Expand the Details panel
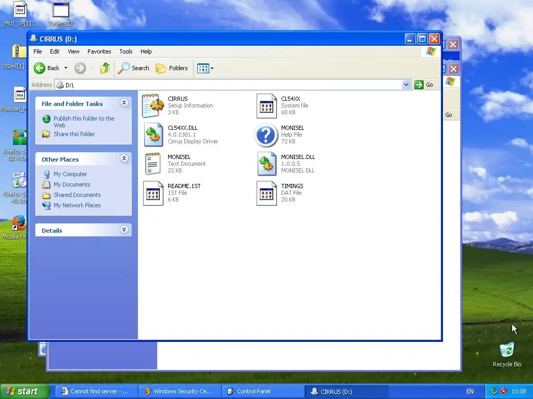Viewport: 533px width, 399px height. pos(124,230)
